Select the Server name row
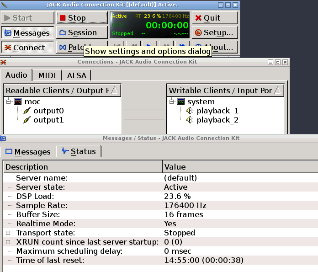The image size is (318, 272). (x=161, y=178)
